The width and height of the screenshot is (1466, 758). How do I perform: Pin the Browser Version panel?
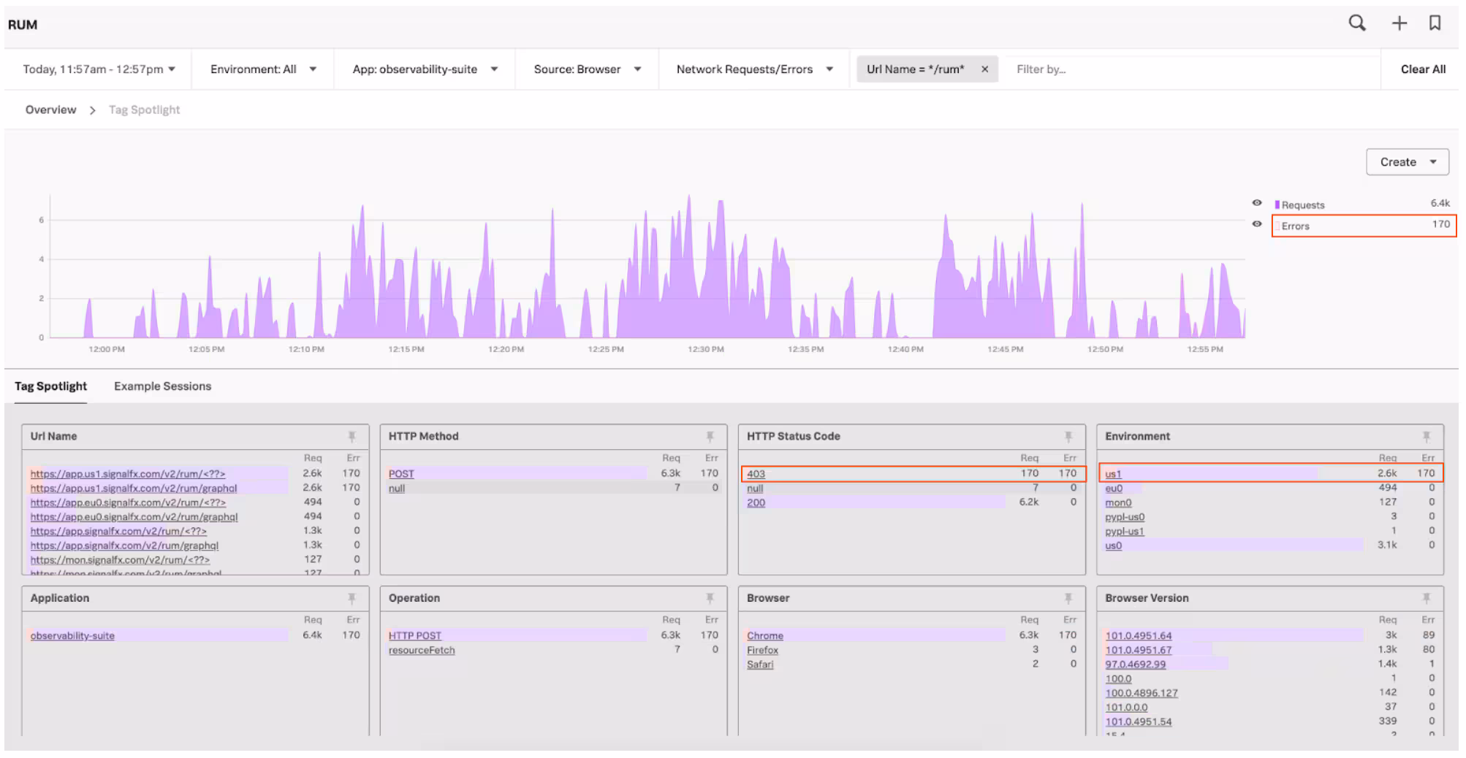click(x=1426, y=599)
